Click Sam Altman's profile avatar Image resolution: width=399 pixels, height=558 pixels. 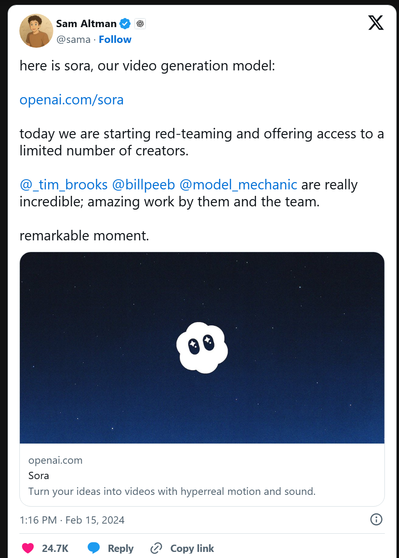36,31
